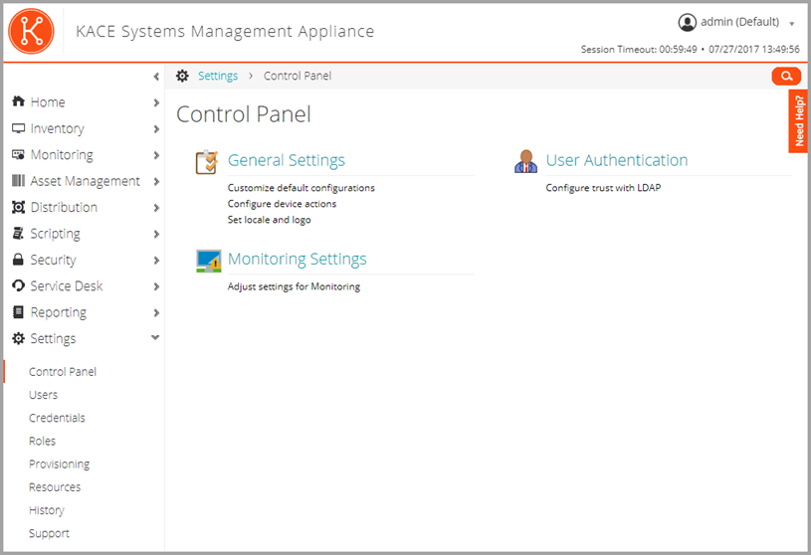Go to Users under Settings
Image resolution: width=811 pixels, height=555 pixels.
(44, 395)
